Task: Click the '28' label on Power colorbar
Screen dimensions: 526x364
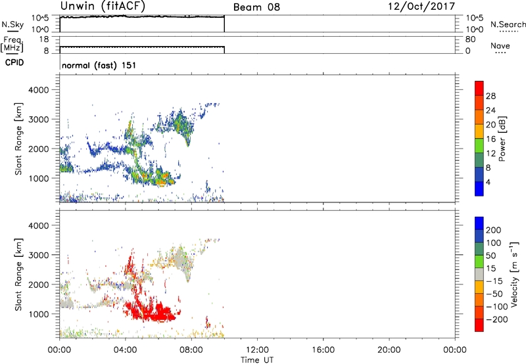Action: click(x=490, y=96)
